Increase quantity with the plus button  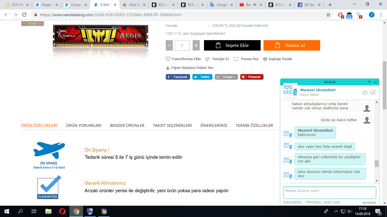tap(196, 45)
